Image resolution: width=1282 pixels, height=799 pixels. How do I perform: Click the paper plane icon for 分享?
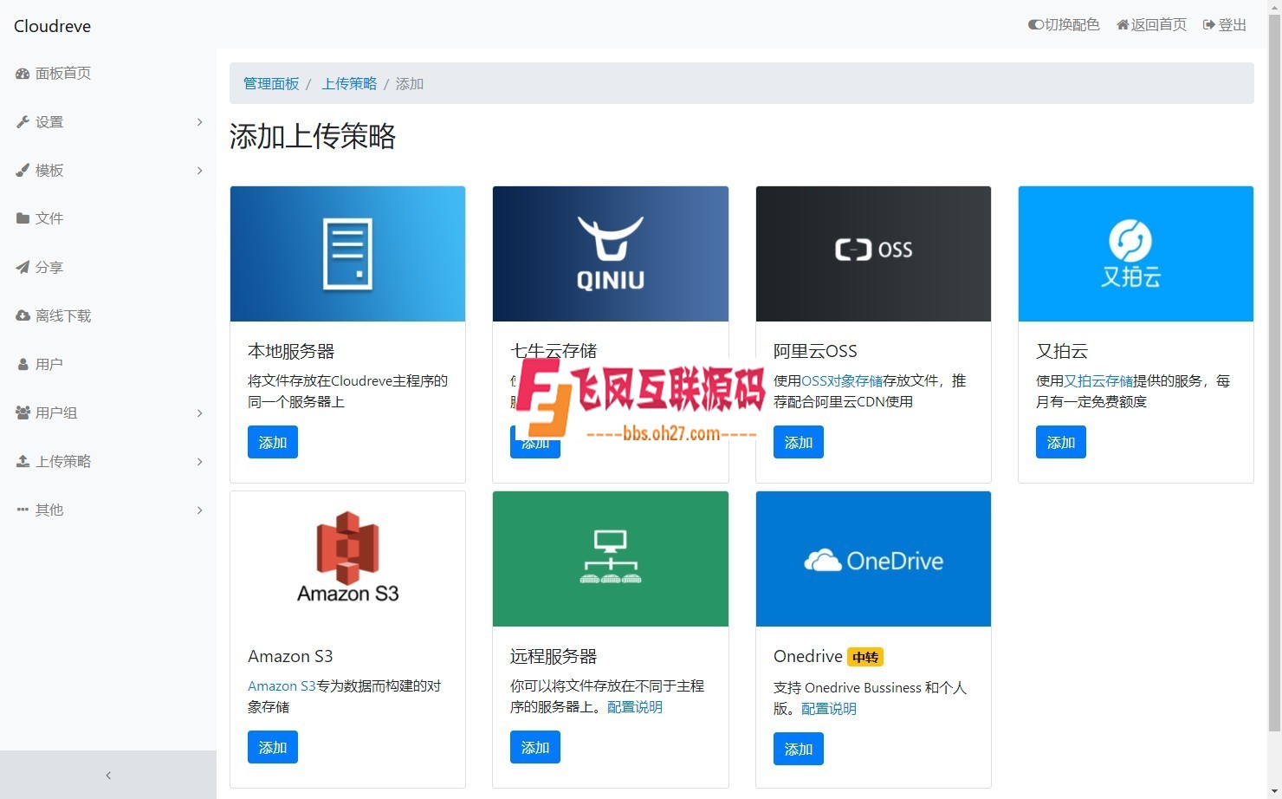point(23,267)
